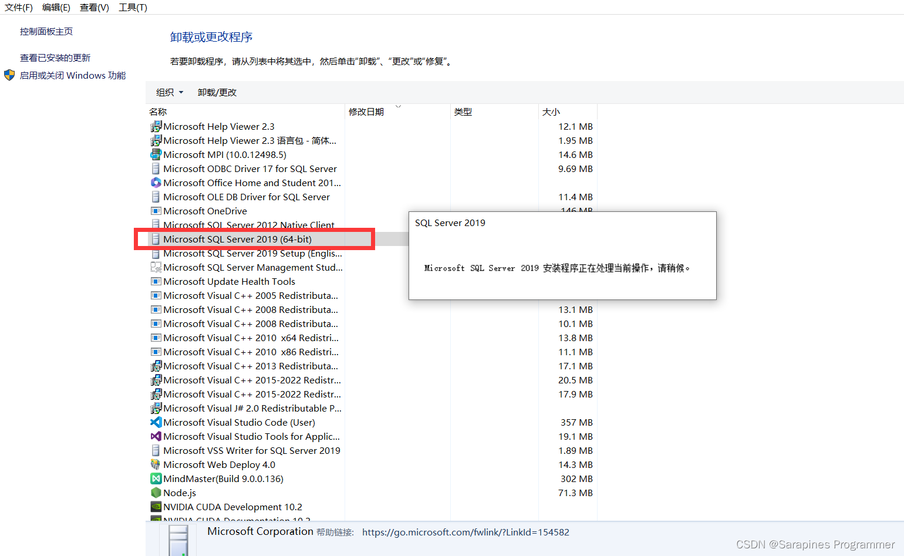Sort by 修改日期 column header
This screenshot has height=556, width=904.
366,112
